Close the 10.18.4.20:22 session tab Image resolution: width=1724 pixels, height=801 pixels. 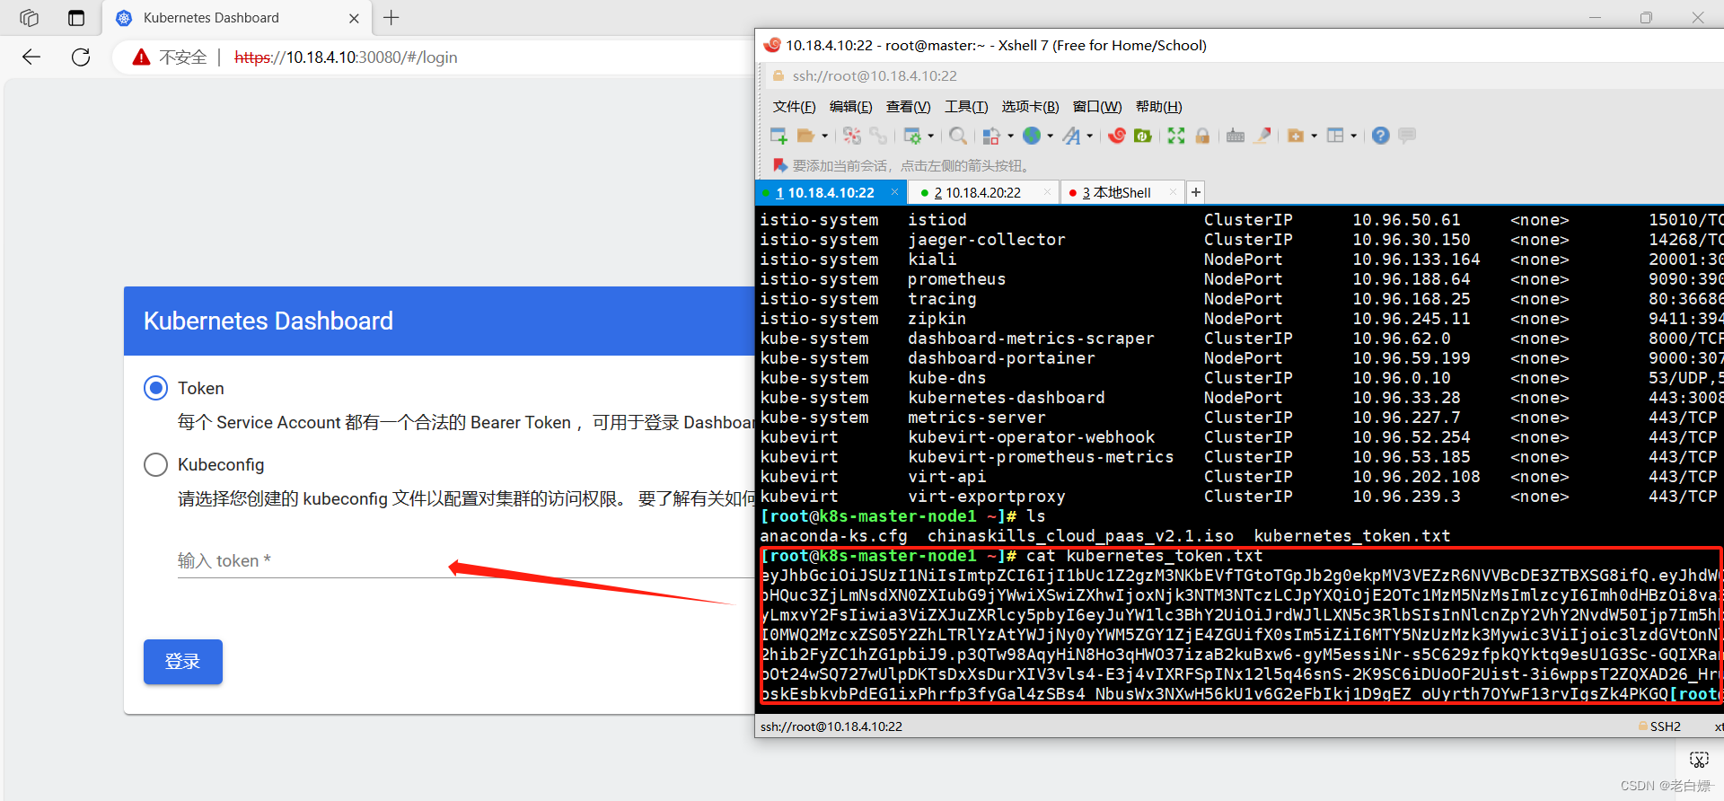[1047, 193]
